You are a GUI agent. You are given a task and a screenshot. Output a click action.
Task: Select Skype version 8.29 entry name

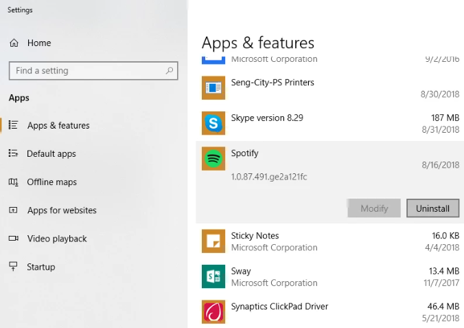pos(267,118)
